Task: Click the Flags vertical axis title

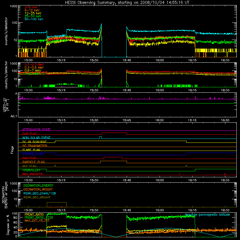Action: pos(12,150)
